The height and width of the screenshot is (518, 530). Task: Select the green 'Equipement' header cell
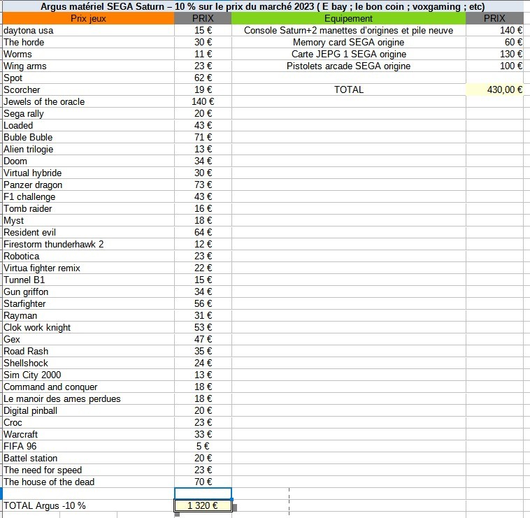pyautogui.click(x=348, y=18)
